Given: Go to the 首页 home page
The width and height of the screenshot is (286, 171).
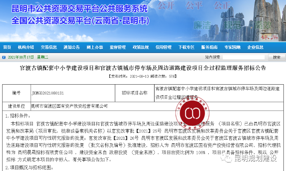Looking at the screenshot, I should click(x=8, y=47).
